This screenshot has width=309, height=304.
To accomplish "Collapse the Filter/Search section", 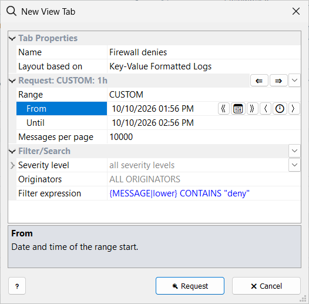I will [x=12, y=151].
